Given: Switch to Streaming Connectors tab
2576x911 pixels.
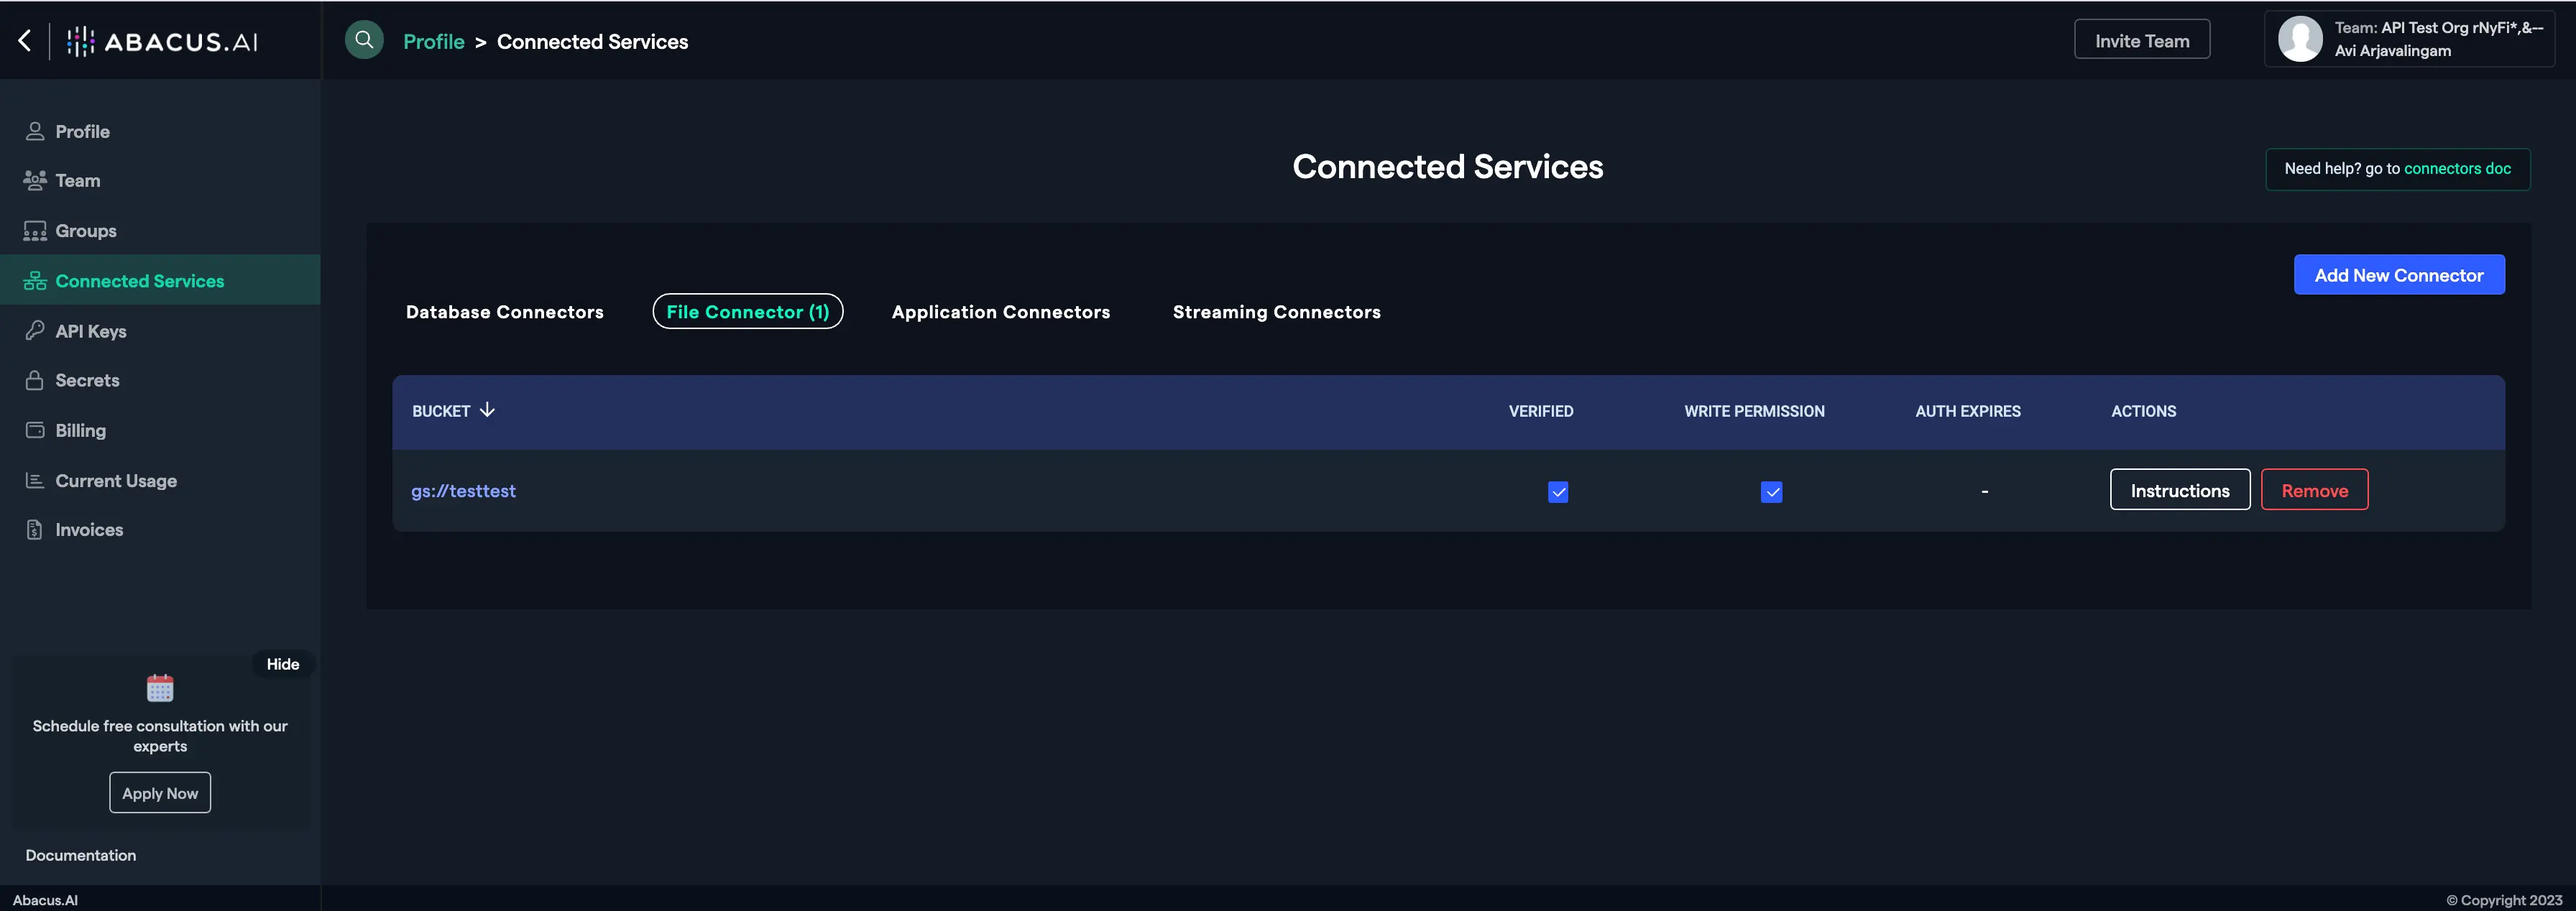Looking at the screenshot, I should (x=1276, y=312).
